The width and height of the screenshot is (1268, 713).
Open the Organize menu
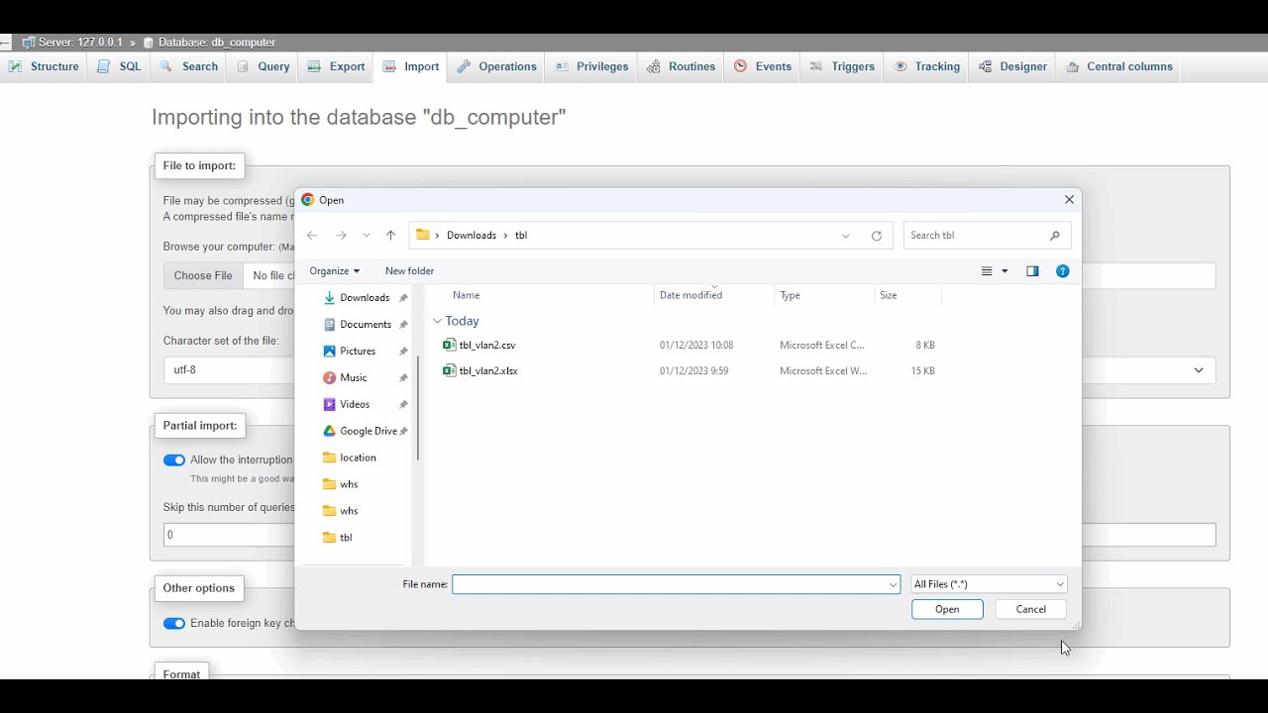click(x=334, y=271)
